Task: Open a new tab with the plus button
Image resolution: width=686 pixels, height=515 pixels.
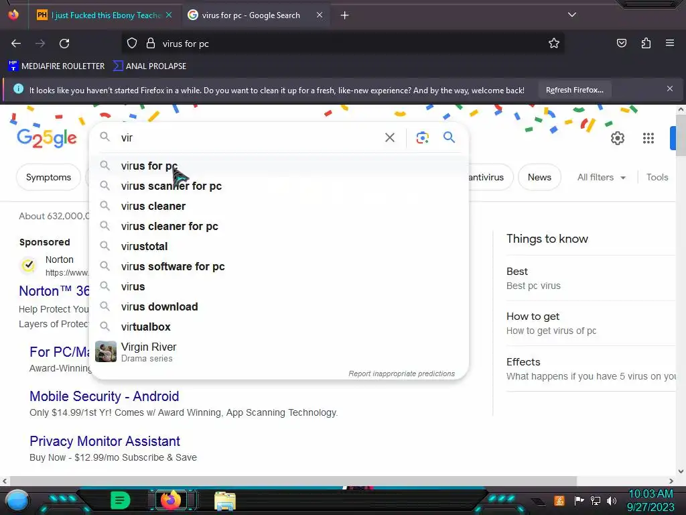Action: 345,15
